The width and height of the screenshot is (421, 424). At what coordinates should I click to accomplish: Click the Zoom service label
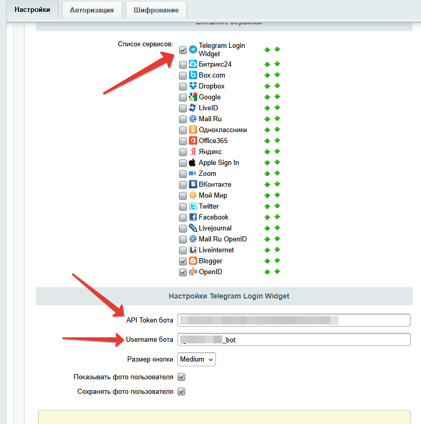(x=207, y=173)
